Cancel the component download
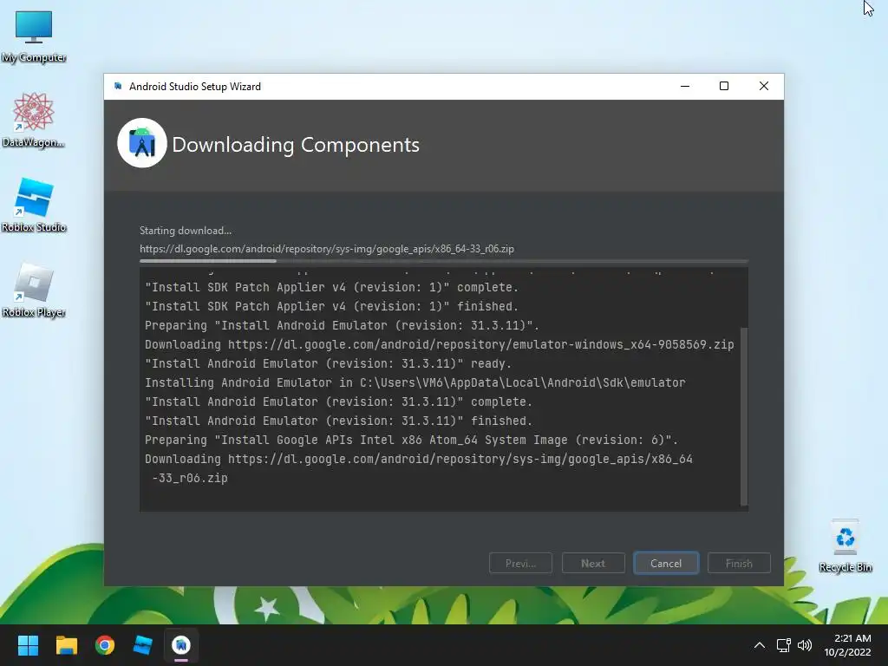 (x=666, y=564)
